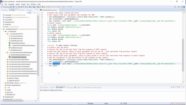Collapse the com.api.automation package
The height and width of the screenshot is (105, 186).
(6, 34)
